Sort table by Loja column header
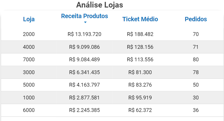224x121 pixels. (29, 19)
